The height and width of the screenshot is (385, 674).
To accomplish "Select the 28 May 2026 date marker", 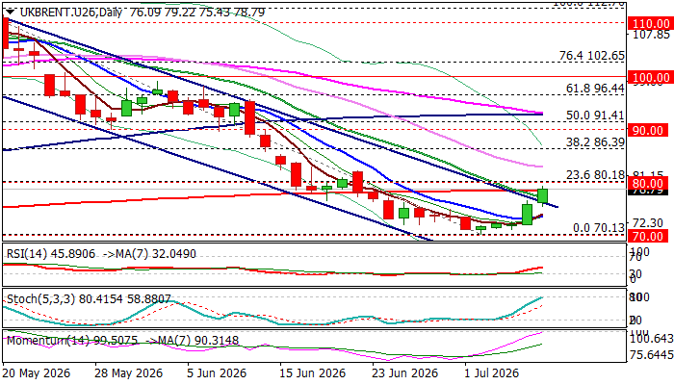I will coord(128,373).
